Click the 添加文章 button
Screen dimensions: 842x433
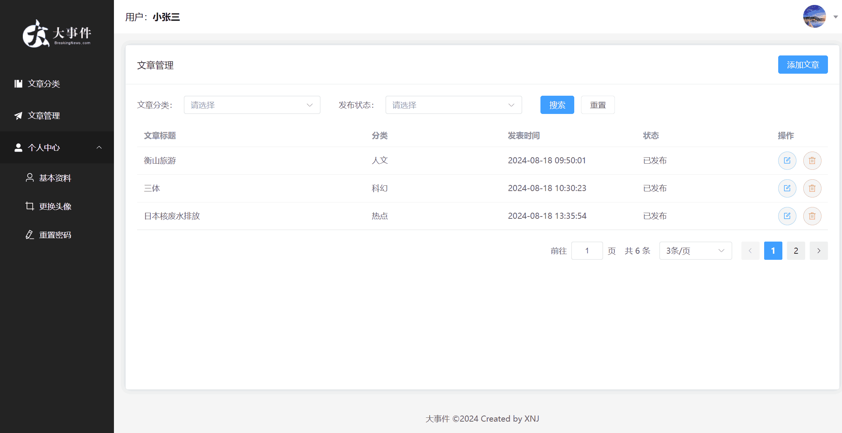(x=803, y=65)
